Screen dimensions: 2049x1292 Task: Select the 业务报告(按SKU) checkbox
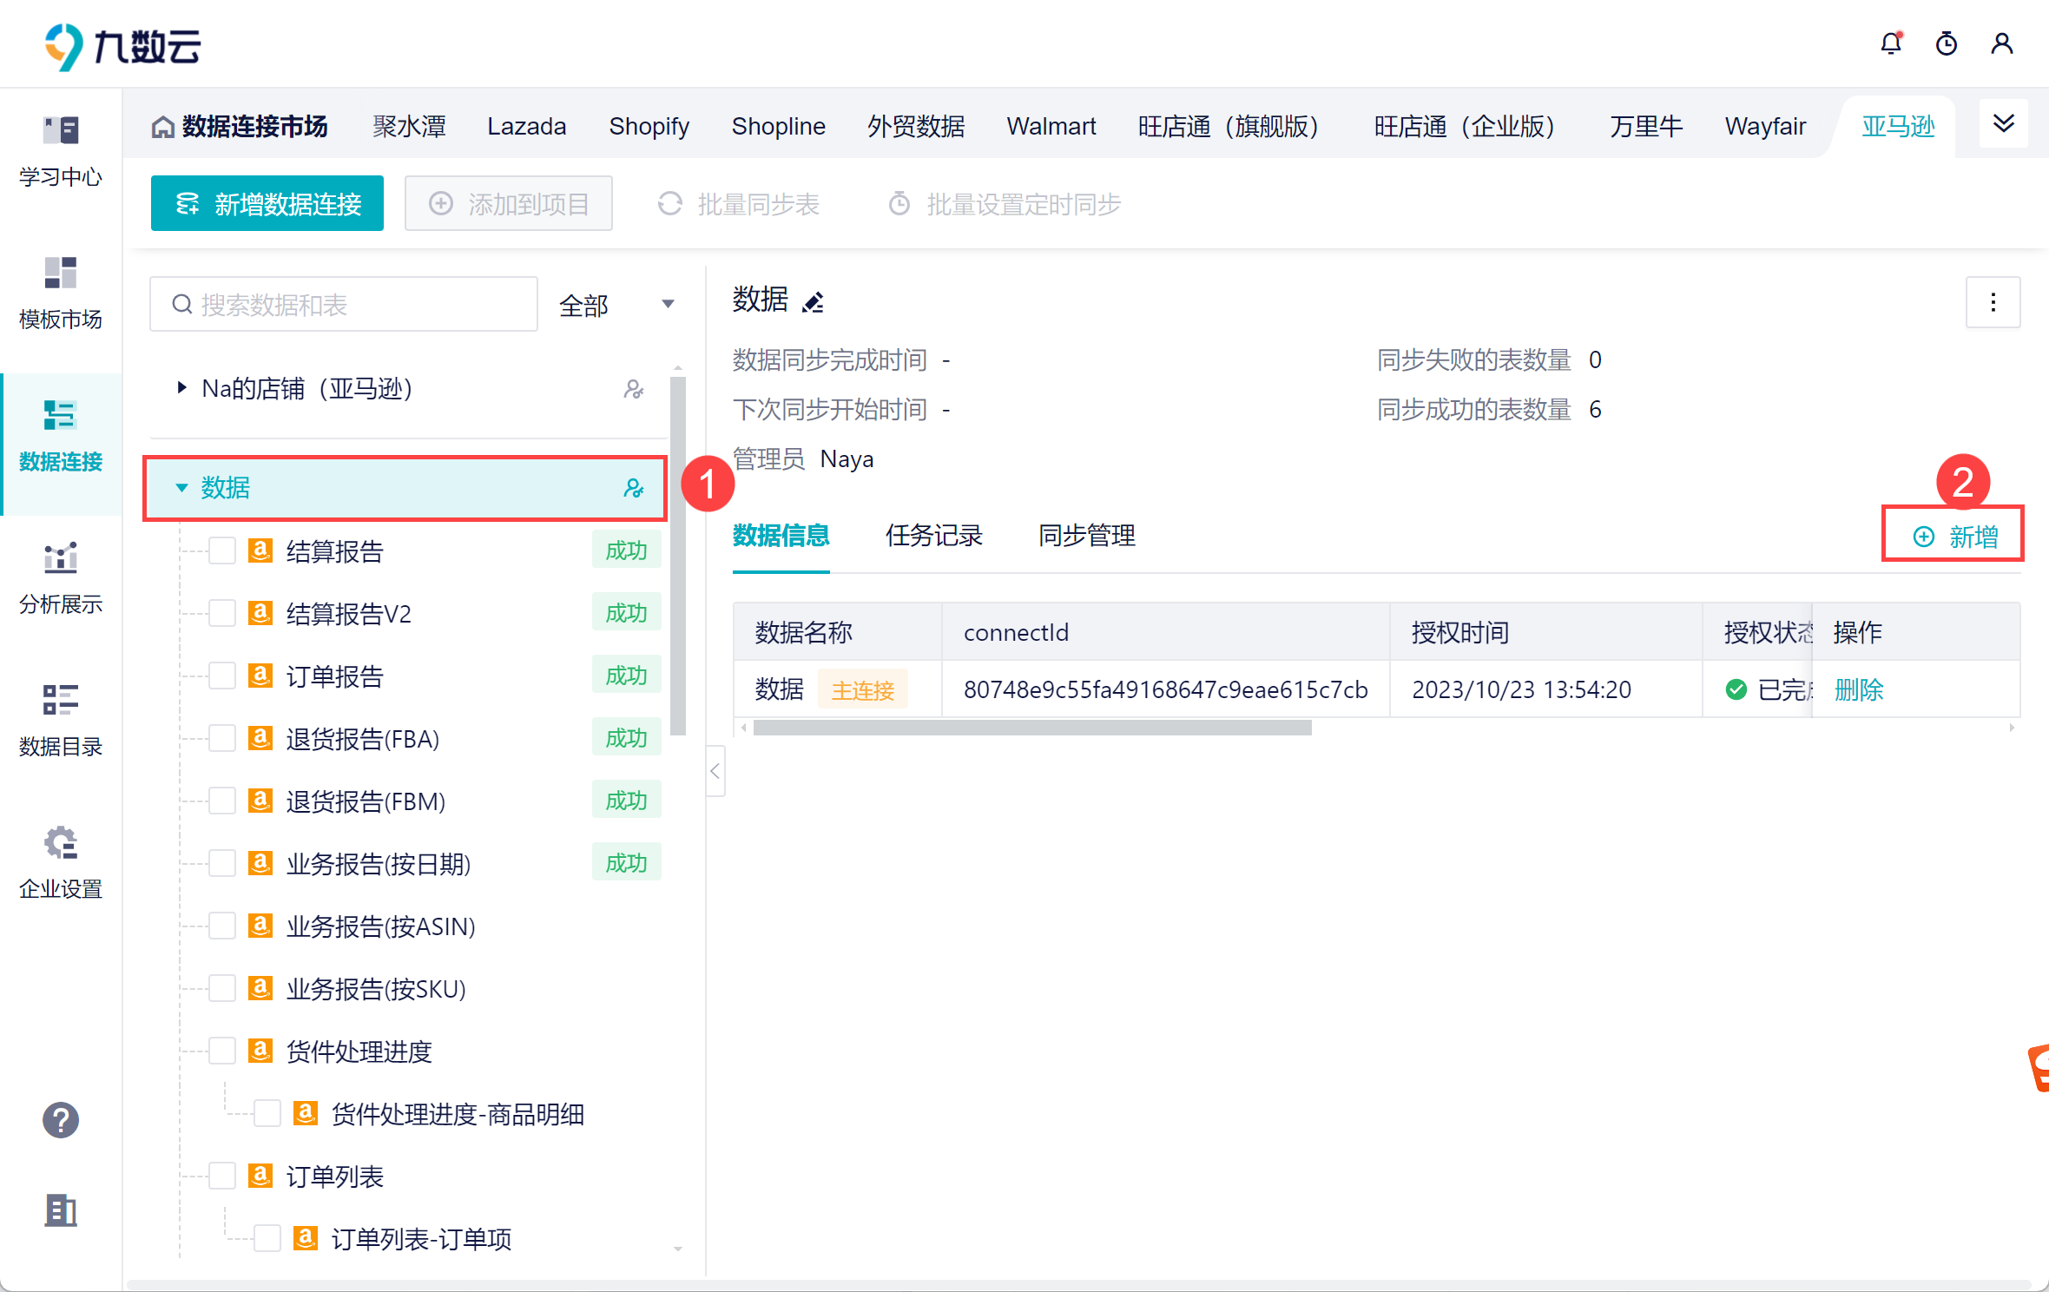tap(222, 988)
